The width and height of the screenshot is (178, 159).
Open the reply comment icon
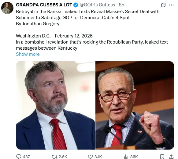19,157
